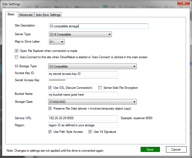Image resolution: width=192 pixels, height=158 pixels.
Task: Click the Cancel button
Action: pos(176,150)
